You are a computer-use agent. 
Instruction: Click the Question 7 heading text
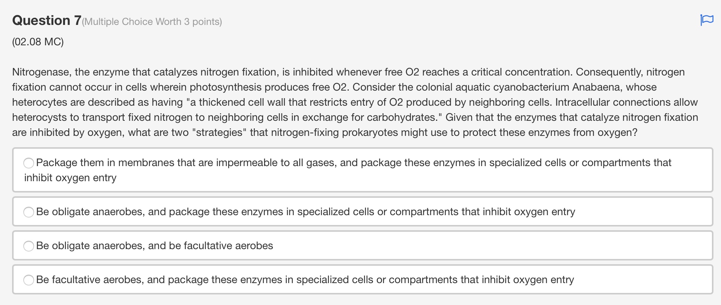tap(45, 20)
